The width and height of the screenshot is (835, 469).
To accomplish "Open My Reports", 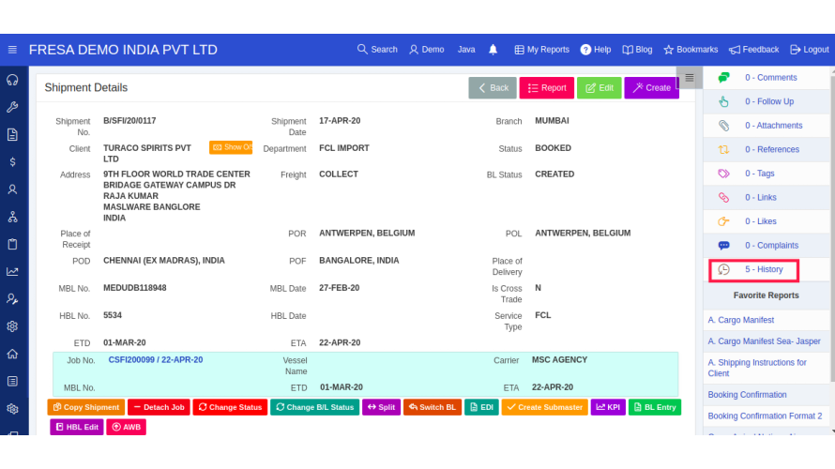I will [x=541, y=50].
